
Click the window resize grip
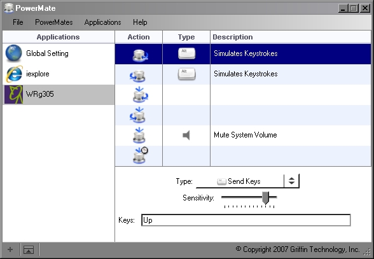click(368, 252)
